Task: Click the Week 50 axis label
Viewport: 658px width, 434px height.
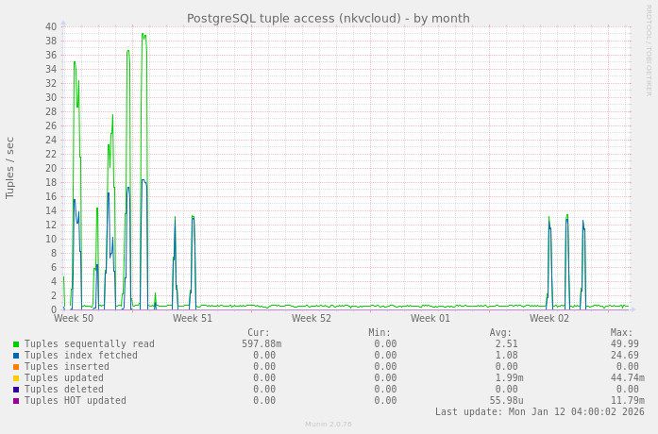Action: tap(74, 318)
